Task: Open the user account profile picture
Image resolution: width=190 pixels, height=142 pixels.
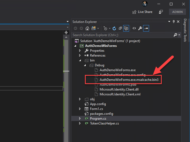Action: (145, 4)
